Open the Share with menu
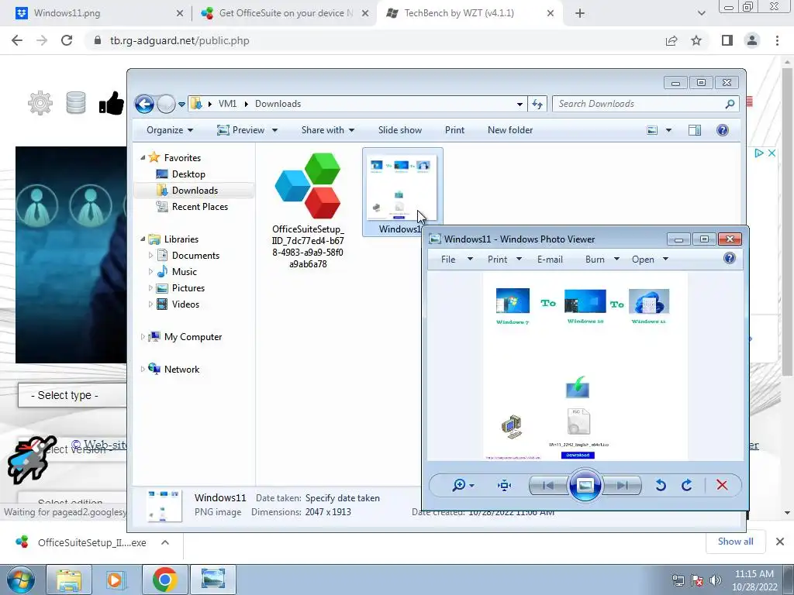 (328, 130)
